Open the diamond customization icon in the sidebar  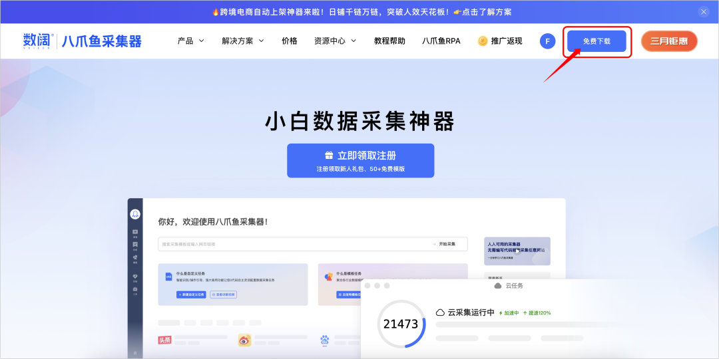(x=134, y=277)
